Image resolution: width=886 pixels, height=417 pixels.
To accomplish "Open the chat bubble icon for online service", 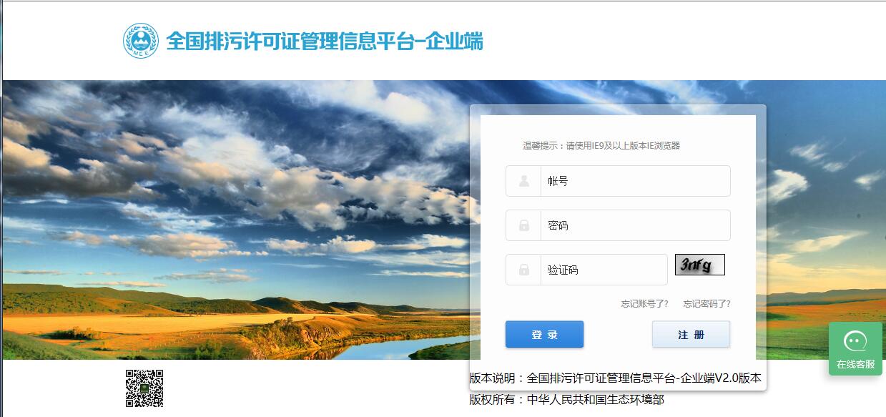I will click(855, 341).
